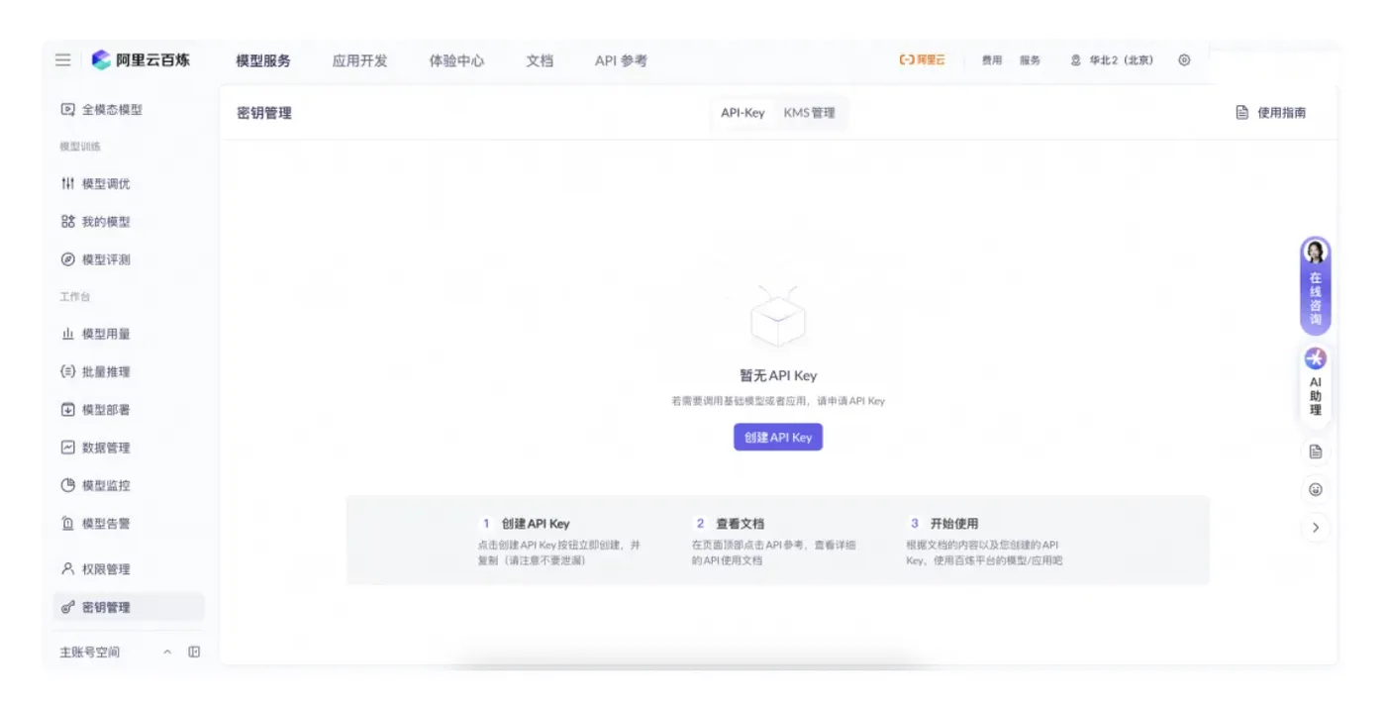Click the smiley feedback icon

click(1315, 489)
